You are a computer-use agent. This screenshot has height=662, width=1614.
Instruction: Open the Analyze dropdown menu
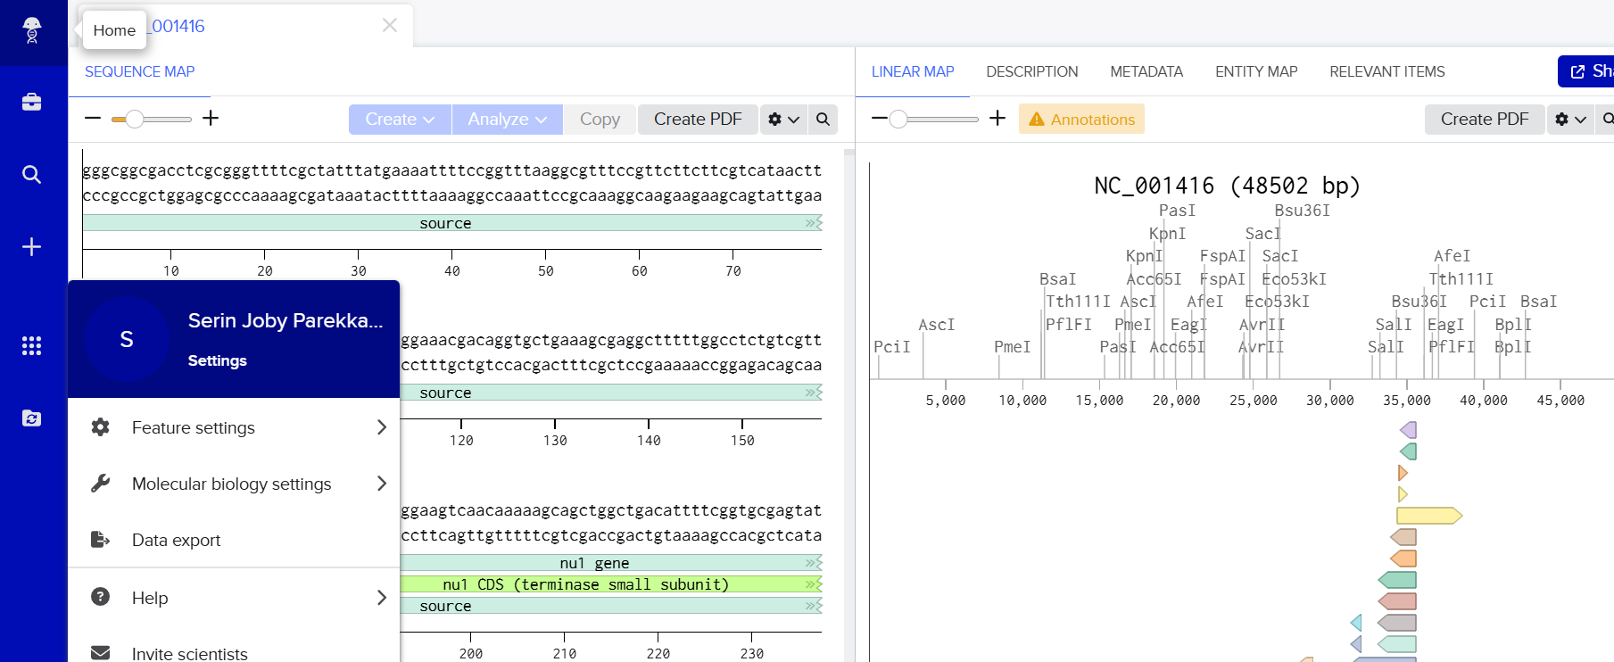pos(507,120)
